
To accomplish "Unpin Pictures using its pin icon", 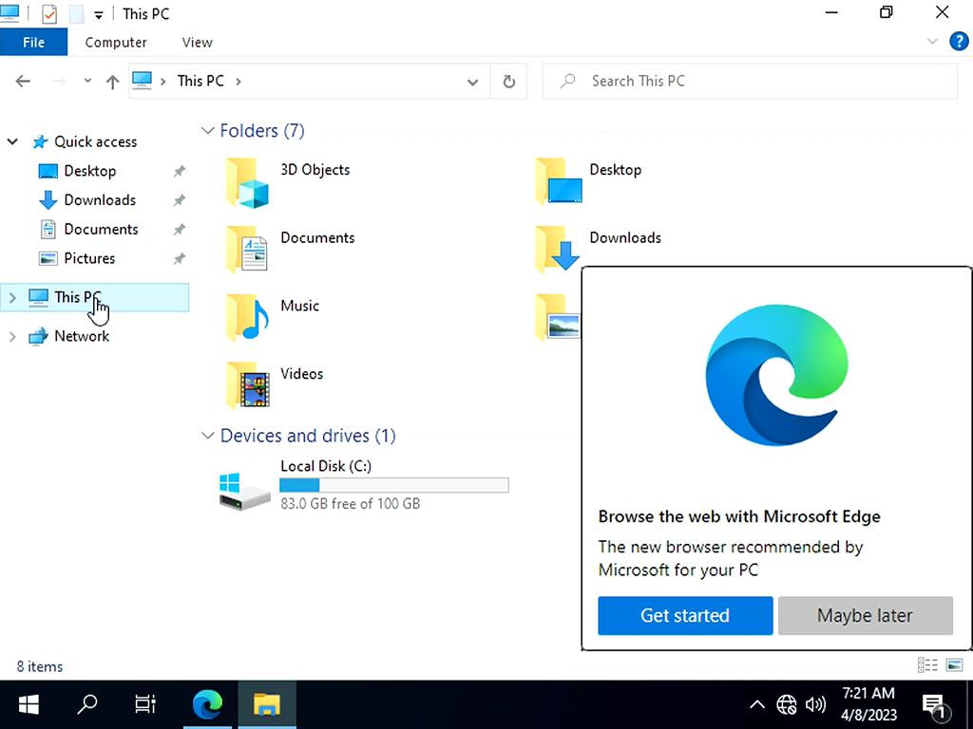I will tap(179, 258).
